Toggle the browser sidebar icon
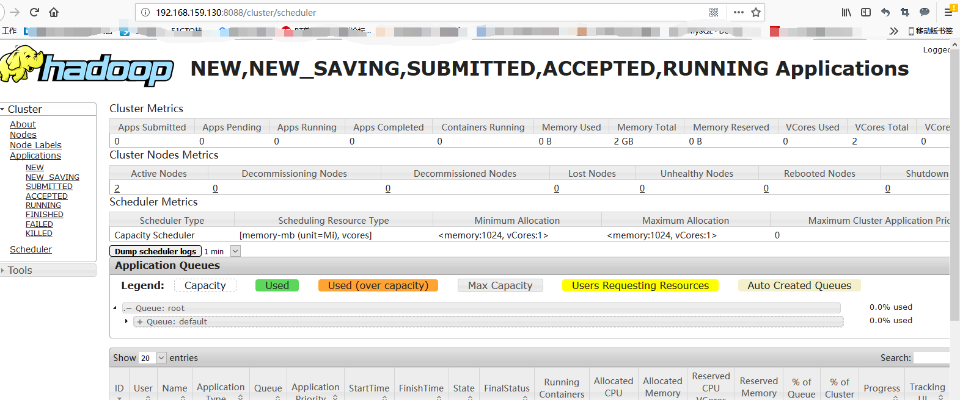 point(866,12)
